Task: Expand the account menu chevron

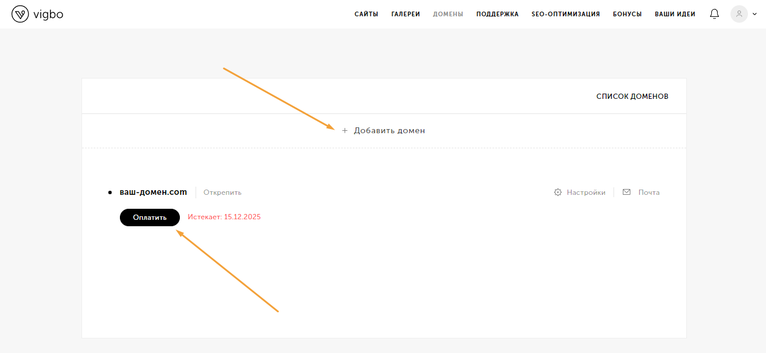Action: click(755, 15)
